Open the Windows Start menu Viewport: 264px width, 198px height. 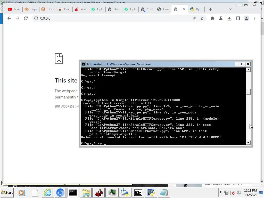tap(7, 192)
